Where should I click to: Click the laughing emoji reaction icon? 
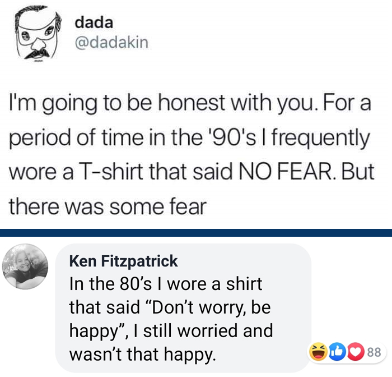318,352
